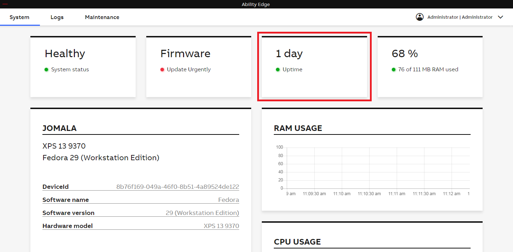Open the Firmware update card
Screen dimensions: 513x252
(x=199, y=66)
